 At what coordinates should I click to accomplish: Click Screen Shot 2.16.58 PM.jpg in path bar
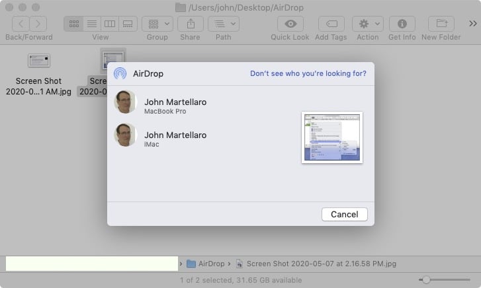316,264
